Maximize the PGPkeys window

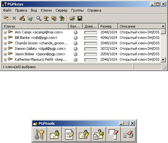point(158,4)
